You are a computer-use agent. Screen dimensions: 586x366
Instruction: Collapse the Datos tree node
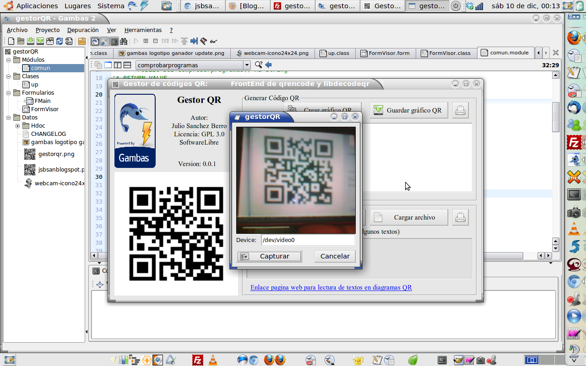pos(8,118)
